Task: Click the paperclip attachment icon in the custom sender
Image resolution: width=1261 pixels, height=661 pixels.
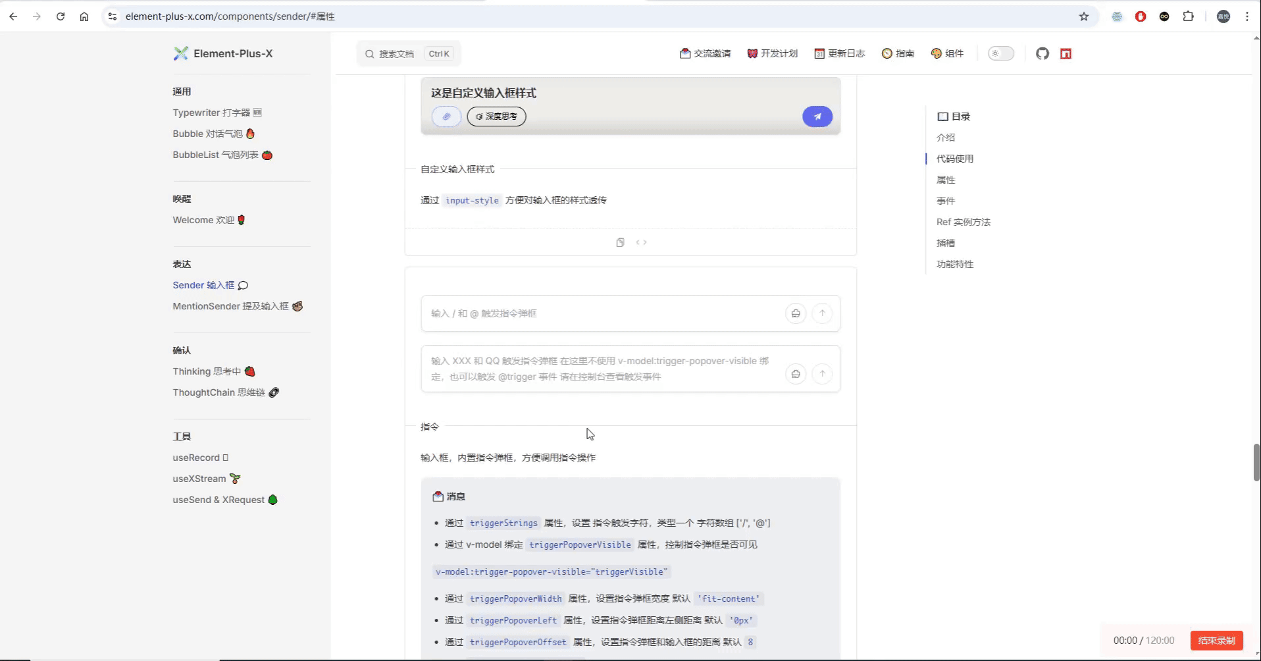Action: [x=446, y=116]
